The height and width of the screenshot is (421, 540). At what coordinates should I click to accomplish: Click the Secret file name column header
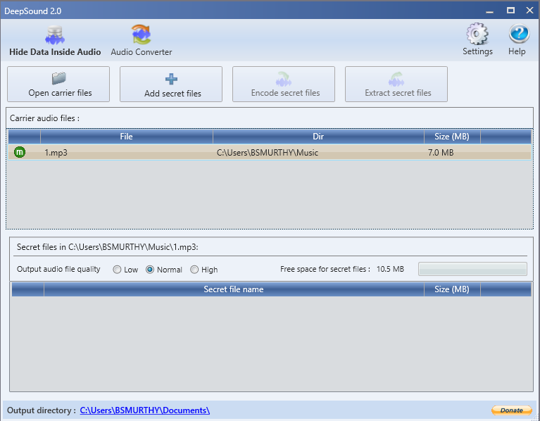tap(234, 289)
